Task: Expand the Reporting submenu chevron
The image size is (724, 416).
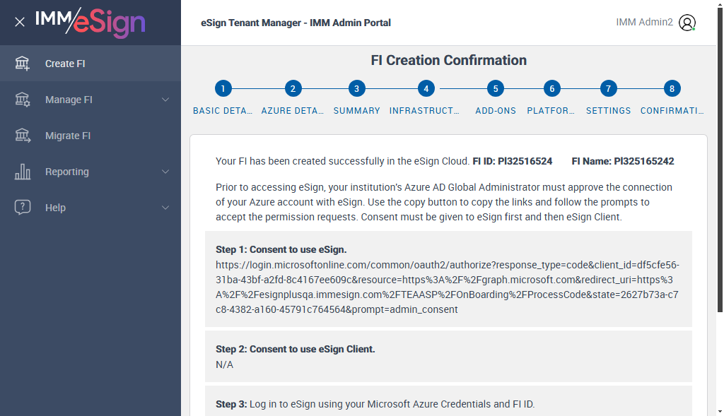Action: pos(165,172)
